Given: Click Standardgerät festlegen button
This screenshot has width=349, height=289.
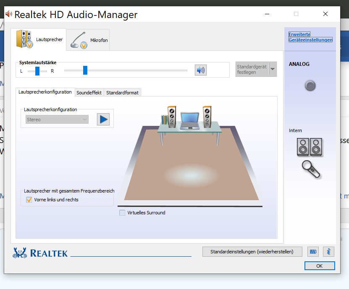Looking at the screenshot, I should point(252,69).
